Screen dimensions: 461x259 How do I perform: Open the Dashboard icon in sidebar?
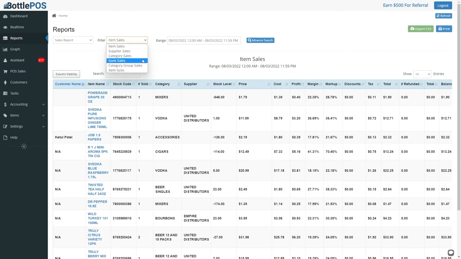(x=5, y=16)
